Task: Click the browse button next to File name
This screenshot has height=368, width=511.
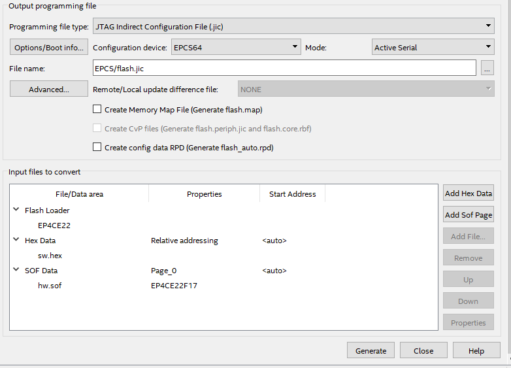Action: (487, 67)
